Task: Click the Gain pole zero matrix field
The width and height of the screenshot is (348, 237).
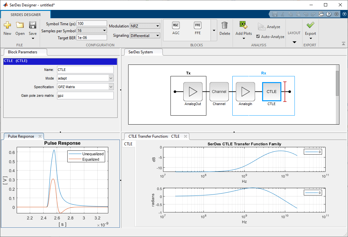Action: pyautogui.click(x=85, y=96)
